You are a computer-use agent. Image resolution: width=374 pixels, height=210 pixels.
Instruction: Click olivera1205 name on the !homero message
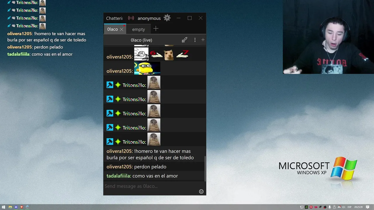(120, 151)
